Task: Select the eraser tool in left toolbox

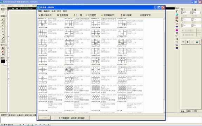Action: coord(3,22)
